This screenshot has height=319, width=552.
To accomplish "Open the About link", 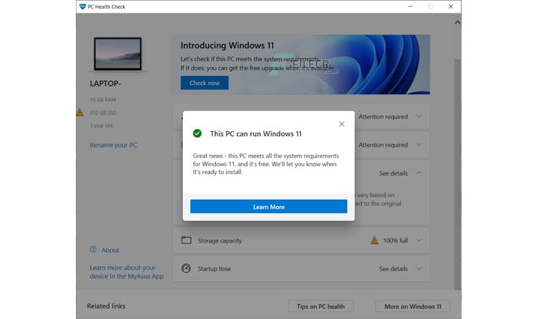I will pos(110,250).
